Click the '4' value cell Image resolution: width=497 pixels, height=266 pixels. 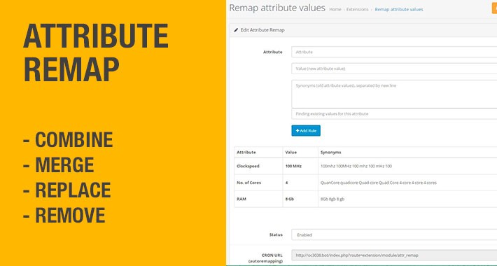(300, 183)
